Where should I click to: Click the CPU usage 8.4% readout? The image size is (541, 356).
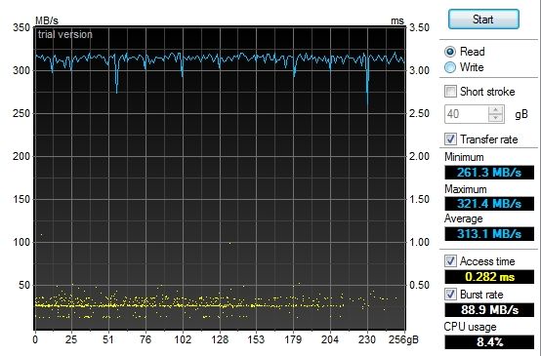pyautogui.click(x=489, y=342)
